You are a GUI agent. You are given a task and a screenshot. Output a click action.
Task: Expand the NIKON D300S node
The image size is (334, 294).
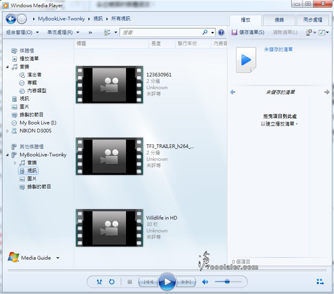(7, 131)
